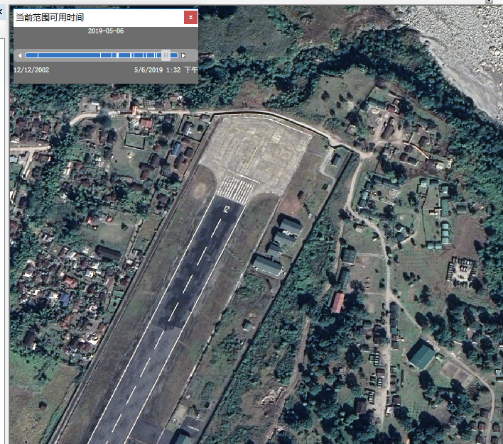This screenshot has height=444, width=503.
Task: Step back with the time slider's left arrow
Action: pyautogui.click(x=21, y=55)
